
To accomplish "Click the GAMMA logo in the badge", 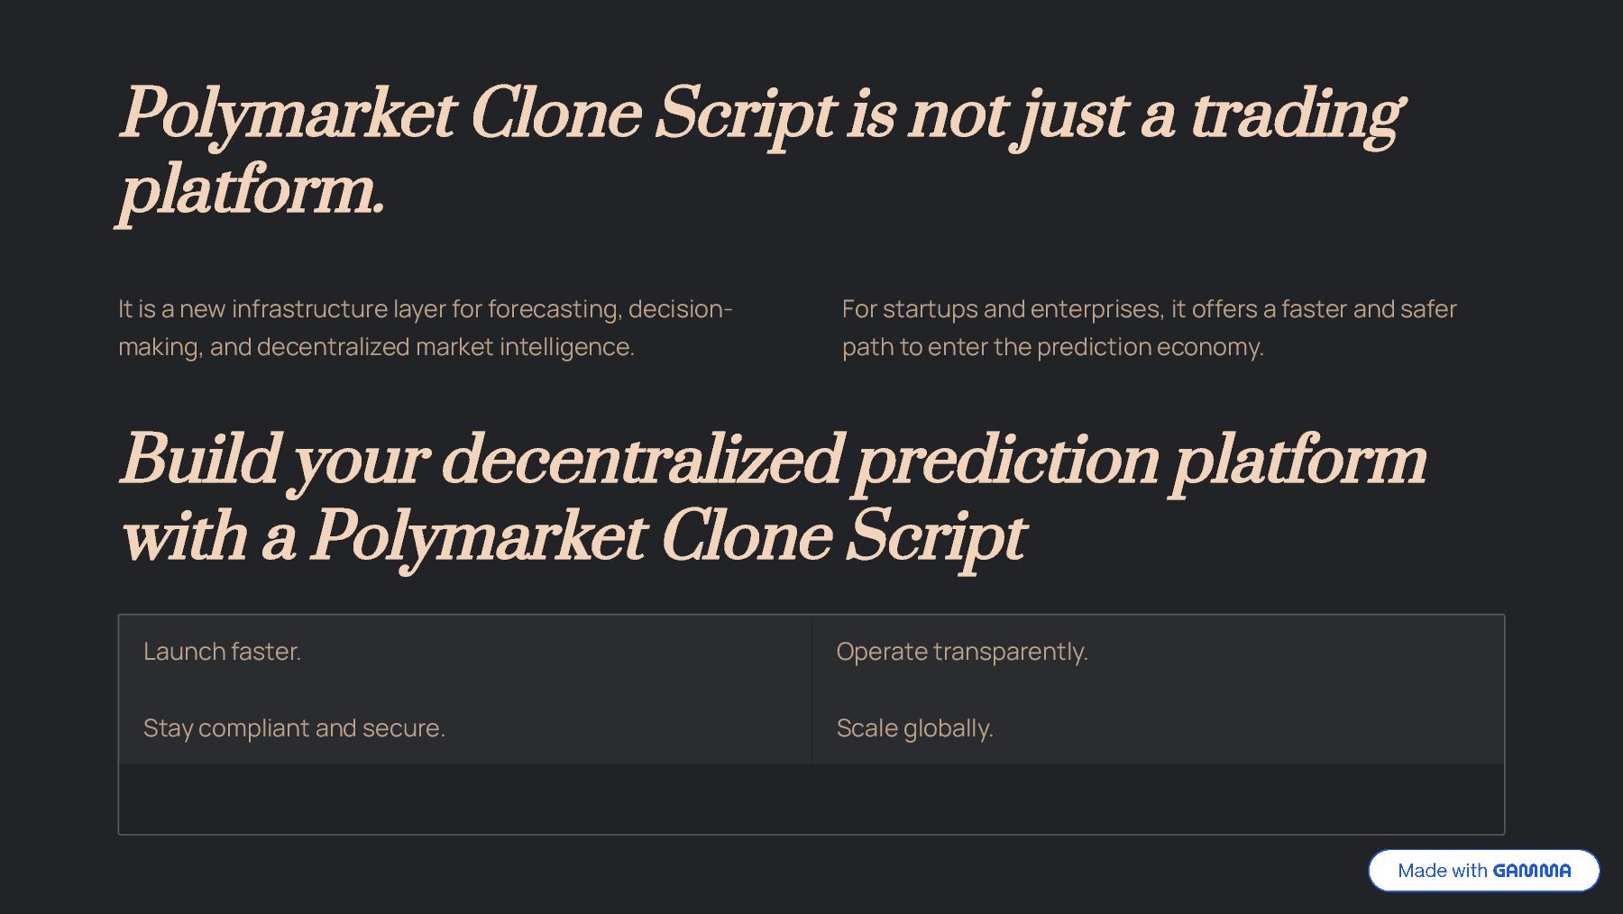I will point(1531,871).
